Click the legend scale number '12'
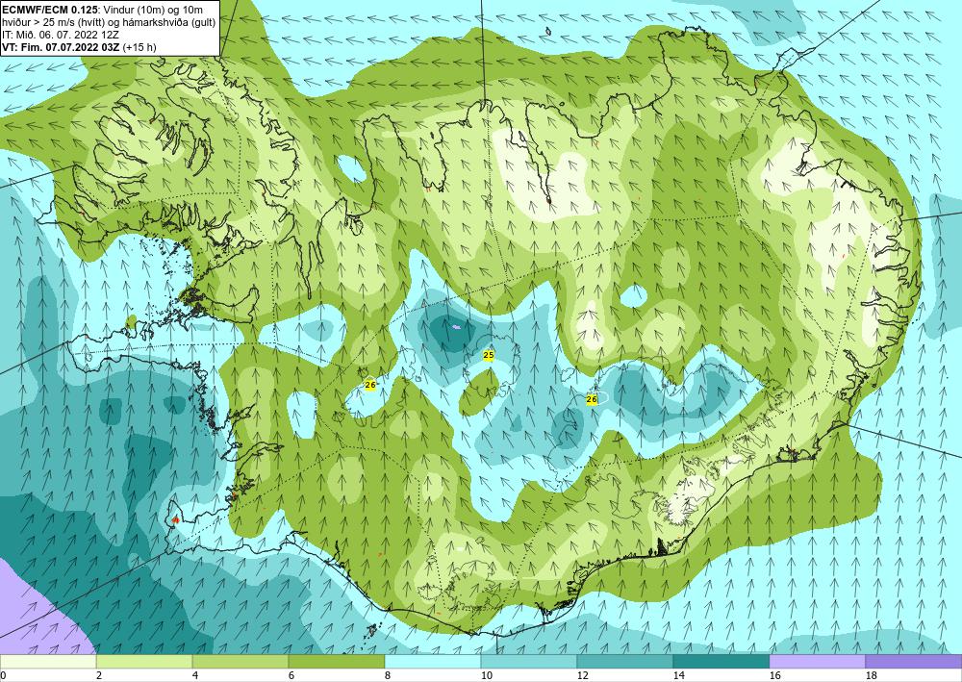This screenshot has height=682, width=962. pos(582,675)
